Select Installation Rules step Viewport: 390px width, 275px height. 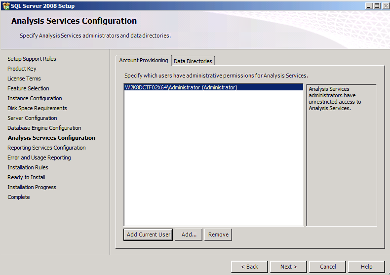point(28,167)
